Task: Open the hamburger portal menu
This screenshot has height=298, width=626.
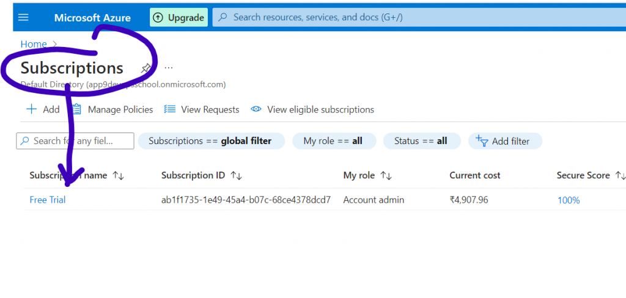Action: (x=23, y=17)
